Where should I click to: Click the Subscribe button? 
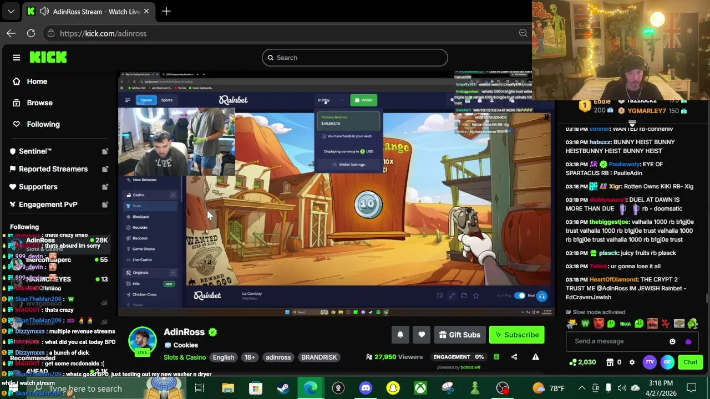[x=517, y=335]
